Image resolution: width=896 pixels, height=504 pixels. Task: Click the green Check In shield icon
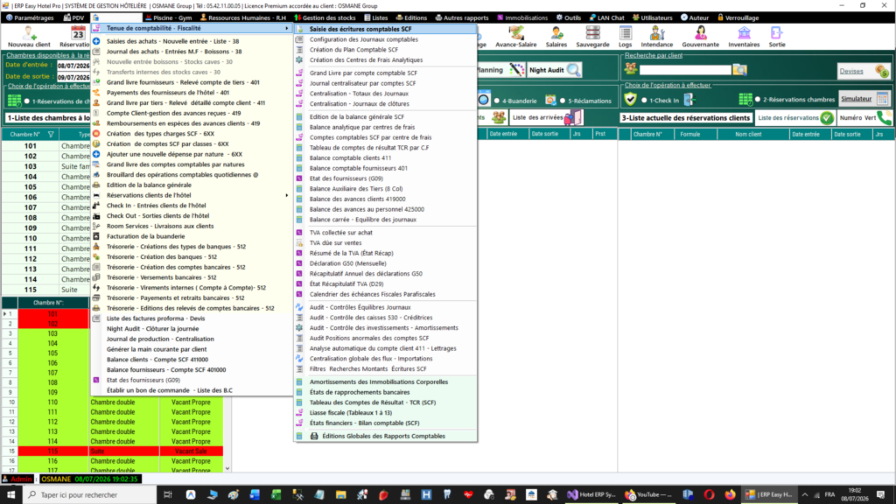(630, 100)
